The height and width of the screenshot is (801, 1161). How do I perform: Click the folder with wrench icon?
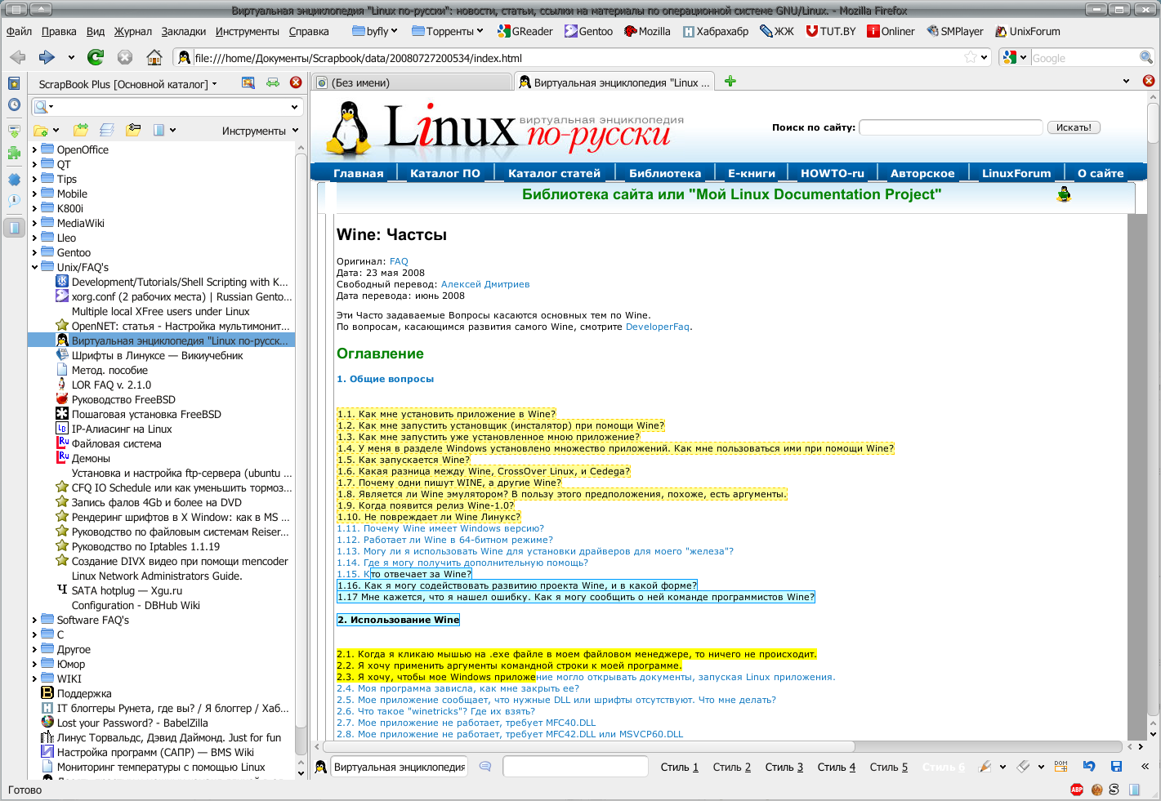[x=133, y=130]
